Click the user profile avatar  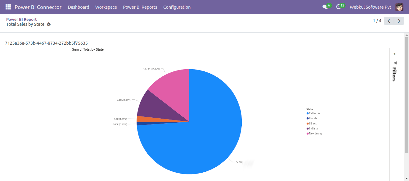399,7
